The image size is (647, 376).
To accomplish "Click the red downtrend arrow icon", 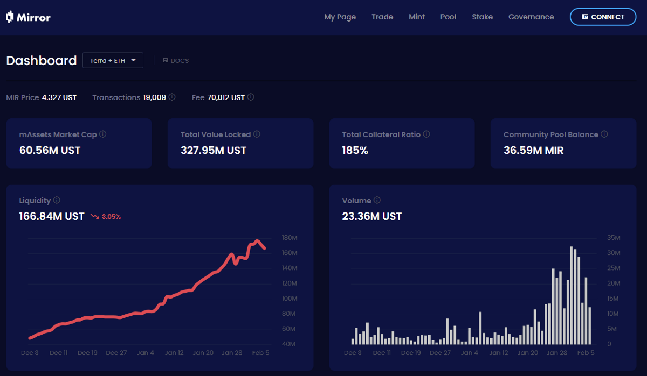I will pos(95,216).
